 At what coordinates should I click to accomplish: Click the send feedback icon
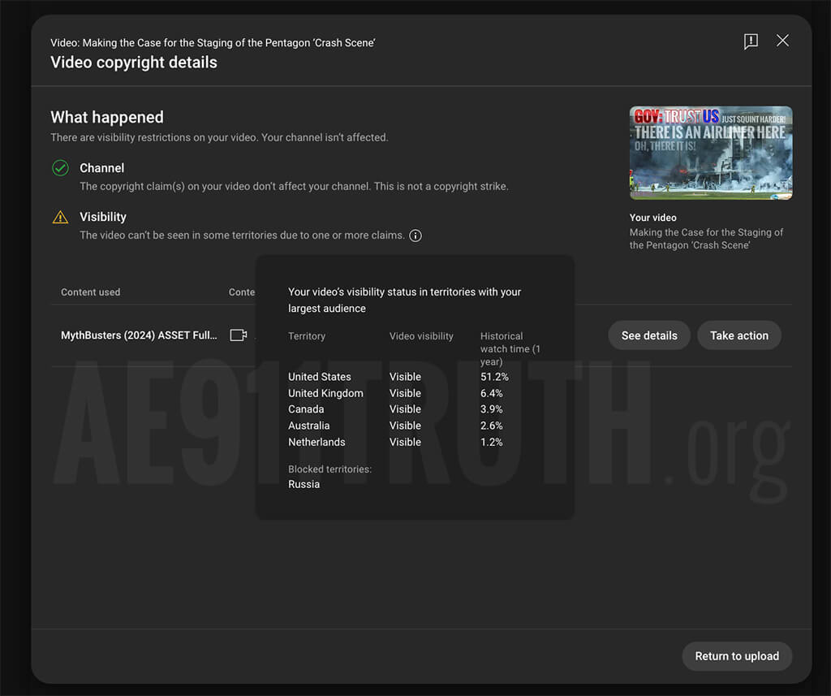coord(751,41)
